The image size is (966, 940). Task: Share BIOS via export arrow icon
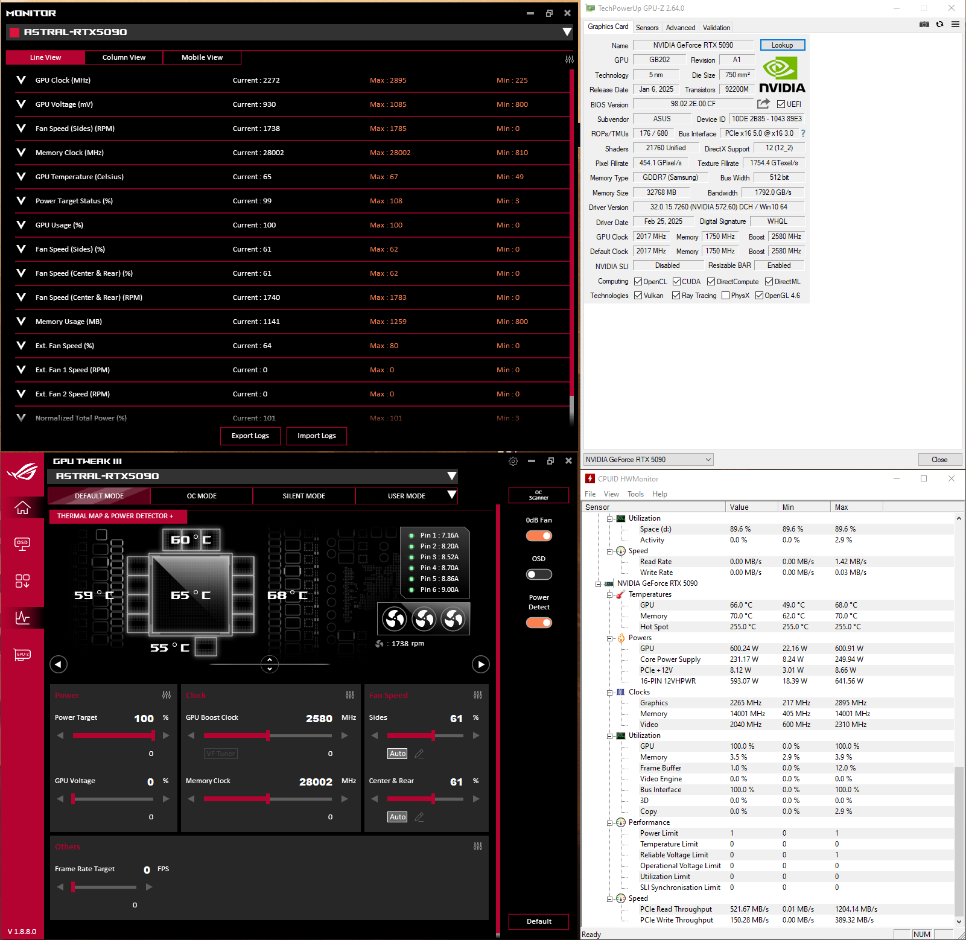tap(763, 104)
